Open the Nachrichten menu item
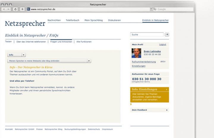Viewport: 214px width, 138px height. pos(54,20)
